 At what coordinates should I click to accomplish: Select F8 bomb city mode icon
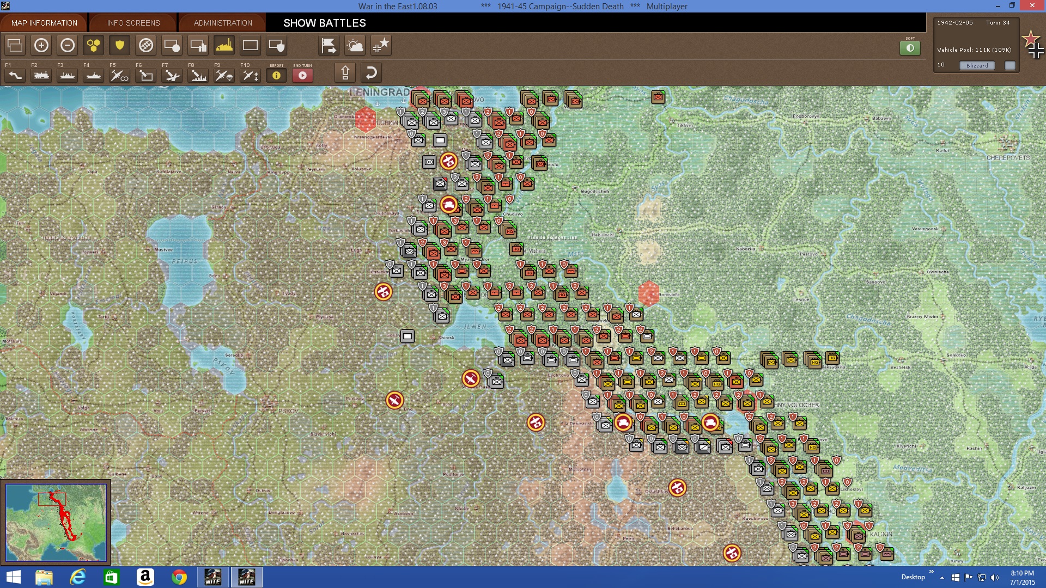(x=198, y=75)
